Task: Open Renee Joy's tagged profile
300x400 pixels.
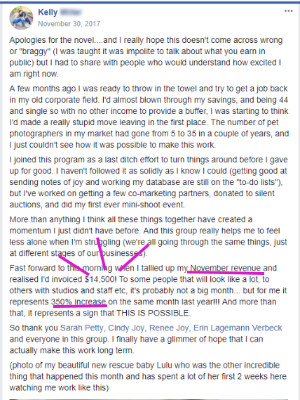Action: (169, 328)
